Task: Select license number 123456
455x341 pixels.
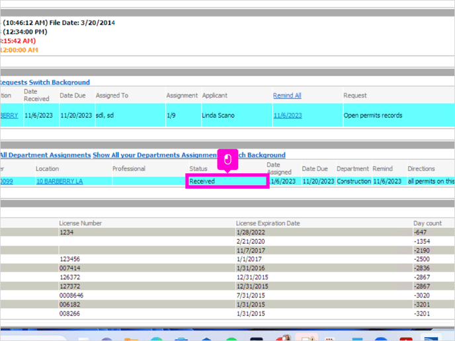Action: click(x=69, y=259)
